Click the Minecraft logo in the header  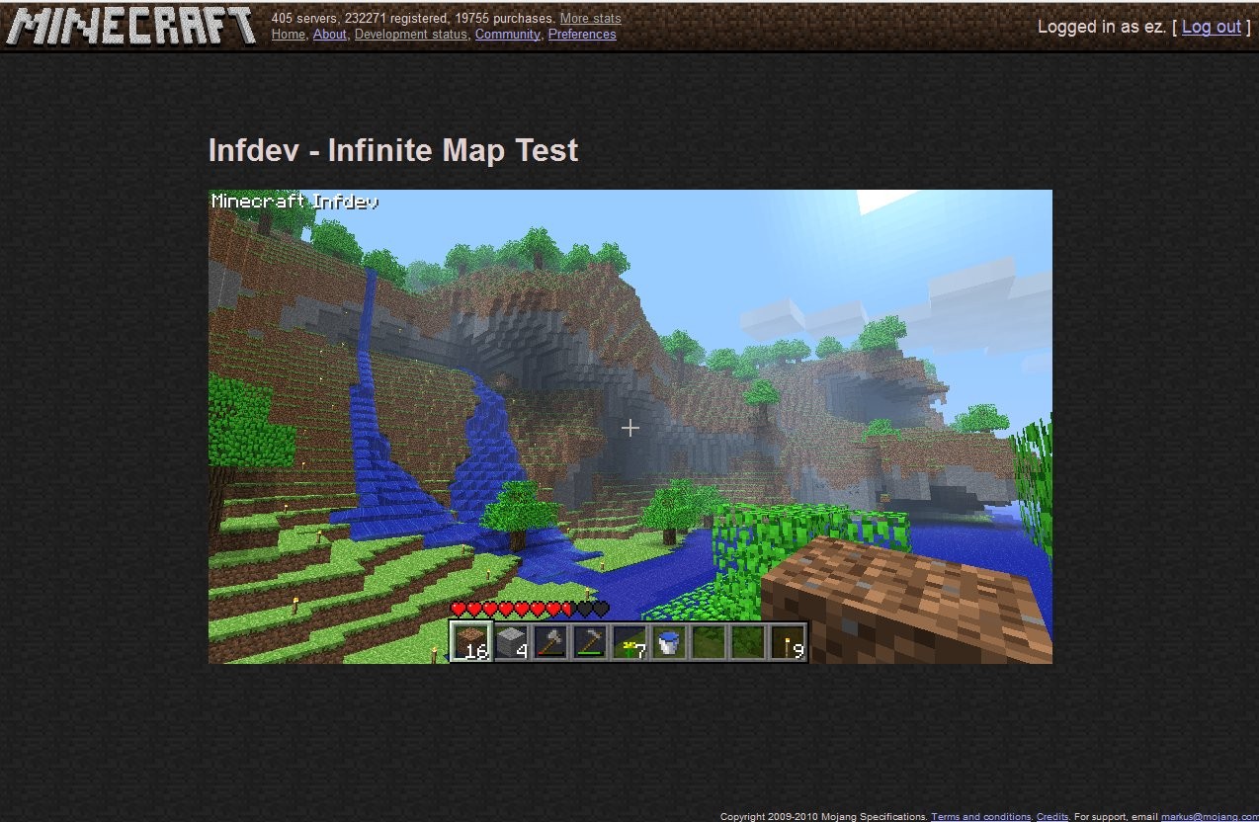(130, 26)
